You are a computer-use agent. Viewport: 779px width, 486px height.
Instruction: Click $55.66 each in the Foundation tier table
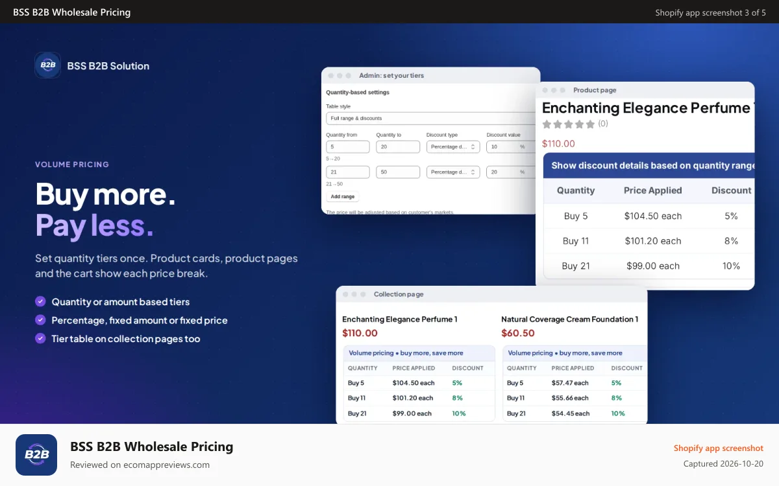click(x=570, y=398)
